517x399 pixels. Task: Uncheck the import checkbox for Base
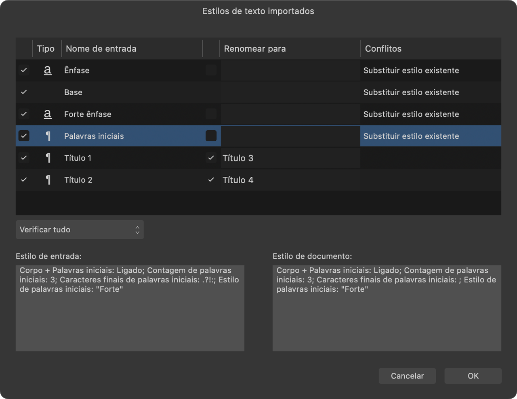click(x=24, y=92)
